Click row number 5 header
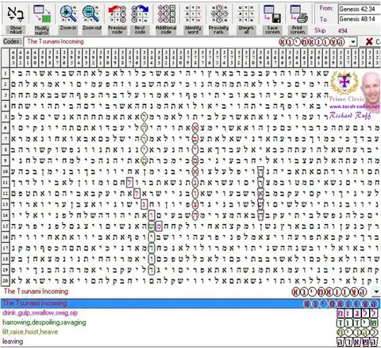The width and height of the screenshot is (381, 348). click(6, 117)
